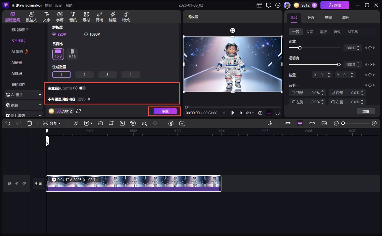This screenshot has height=236, width=382.
Task: Click the microphone record voiceover icon
Action: (x=270, y=123)
